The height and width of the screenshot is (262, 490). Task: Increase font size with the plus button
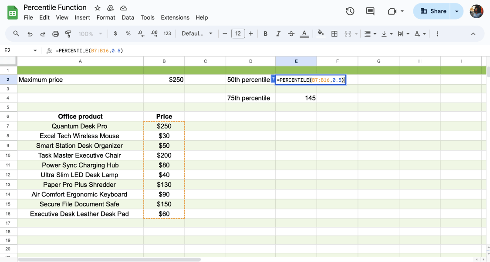(x=251, y=33)
